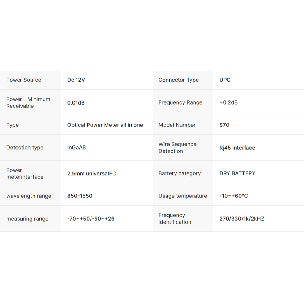Image resolution: width=304 pixels, height=304 pixels.
Task: Click the Detection type label
Action: pyautogui.click(x=25, y=148)
